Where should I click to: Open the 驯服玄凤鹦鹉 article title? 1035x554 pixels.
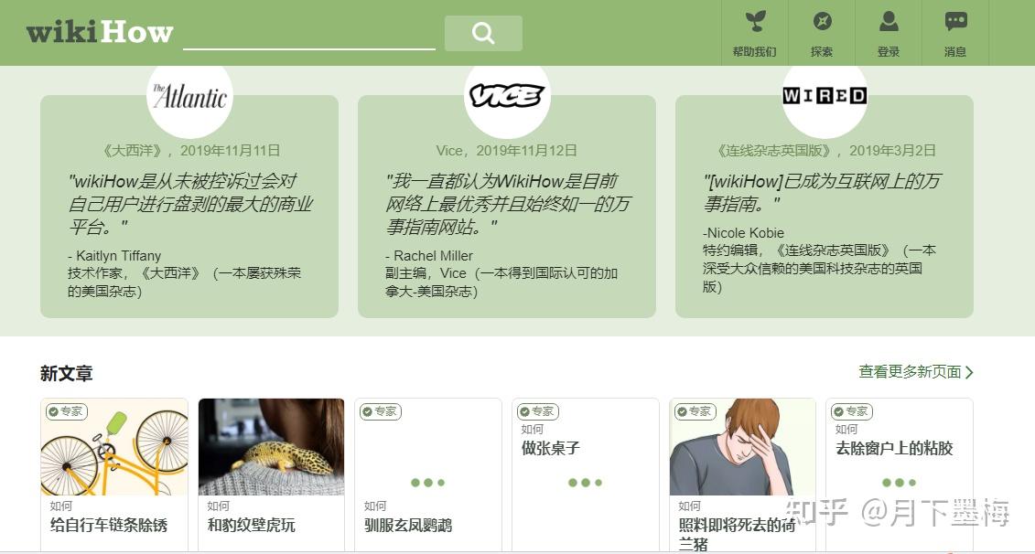408,526
